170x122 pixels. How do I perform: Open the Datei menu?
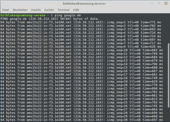(6, 10)
